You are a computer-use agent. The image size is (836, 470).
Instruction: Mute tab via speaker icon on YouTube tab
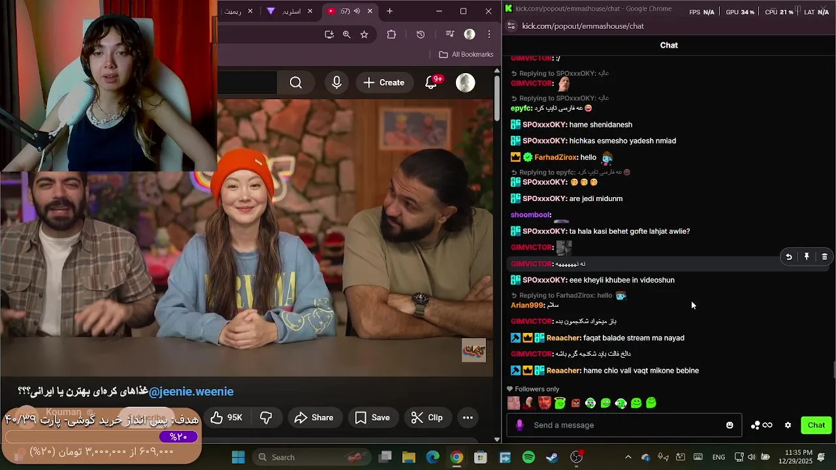[x=357, y=11]
